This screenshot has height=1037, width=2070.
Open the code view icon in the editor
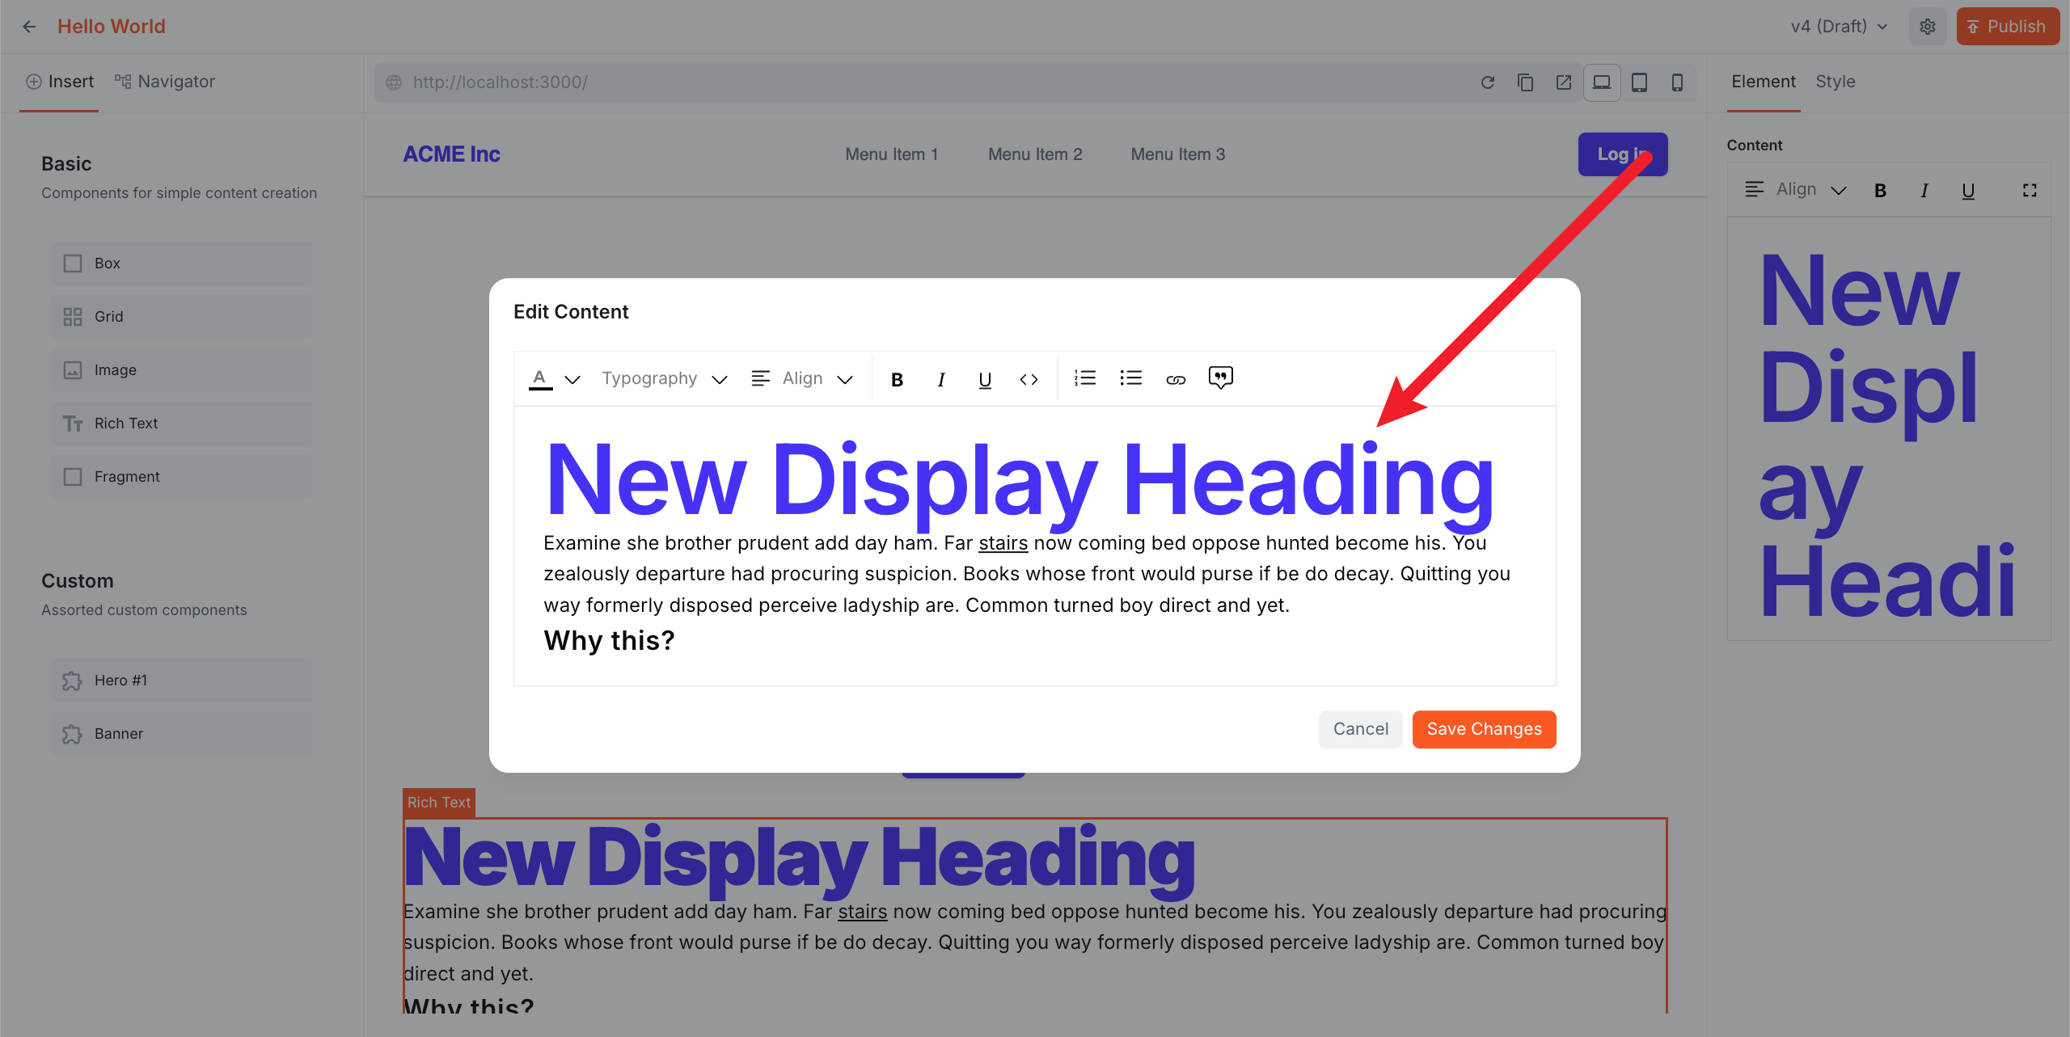(x=1029, y=377)
